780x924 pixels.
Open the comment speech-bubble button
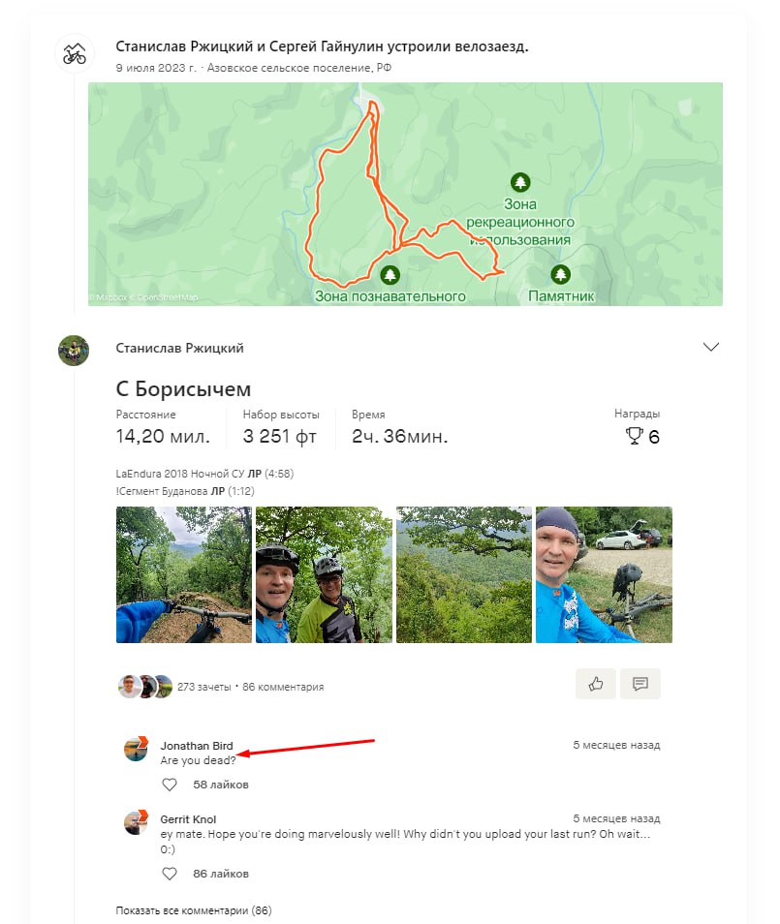pyautogui.click(x=640, y=684)
